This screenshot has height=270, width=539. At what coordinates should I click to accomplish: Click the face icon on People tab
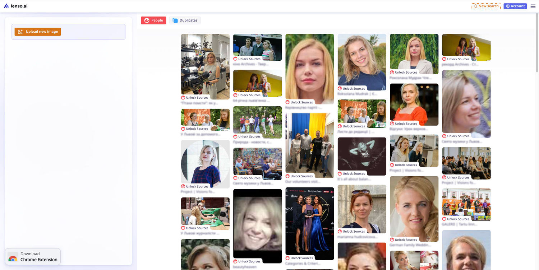coord(147,20)
